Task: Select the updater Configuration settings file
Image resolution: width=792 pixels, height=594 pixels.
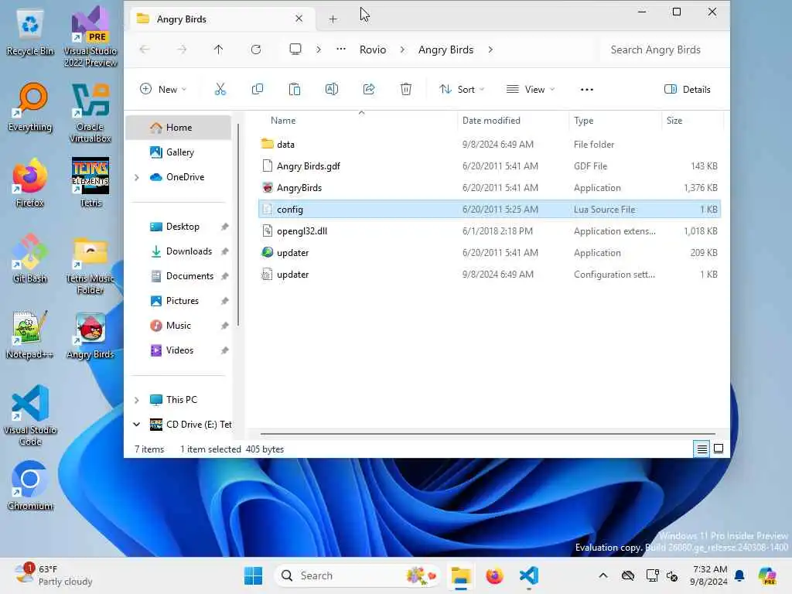Action: 489,275
